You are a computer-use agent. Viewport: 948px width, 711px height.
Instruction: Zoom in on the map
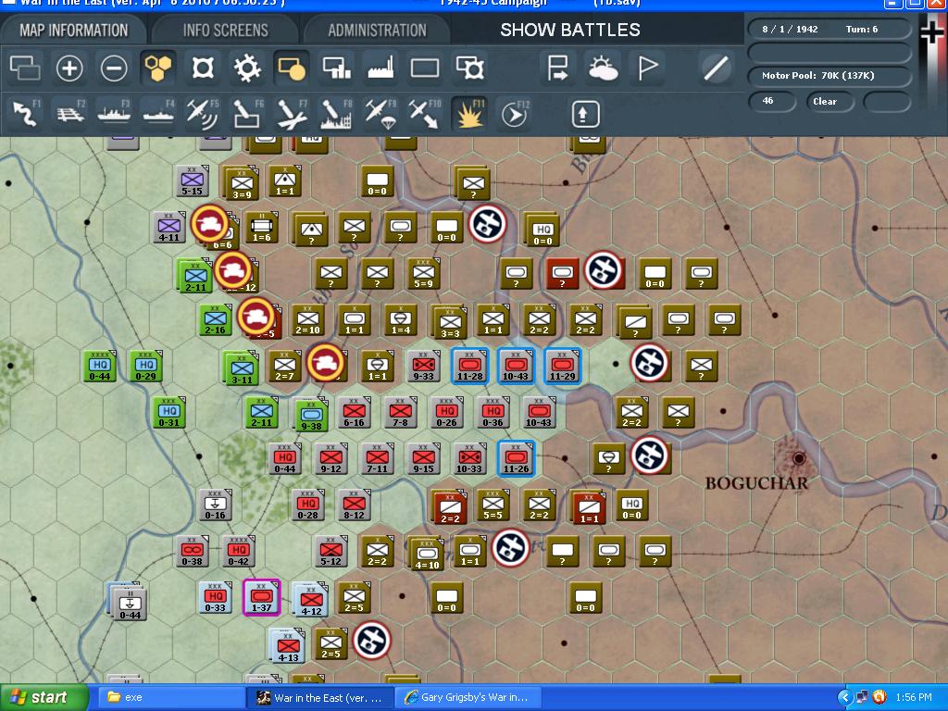click(x=69, y=68)
